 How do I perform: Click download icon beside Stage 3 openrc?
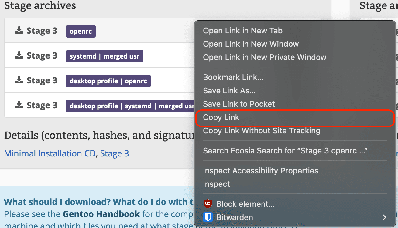[x=19, y=30]
